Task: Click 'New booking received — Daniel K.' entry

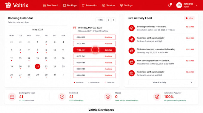Action: [153, 61]
